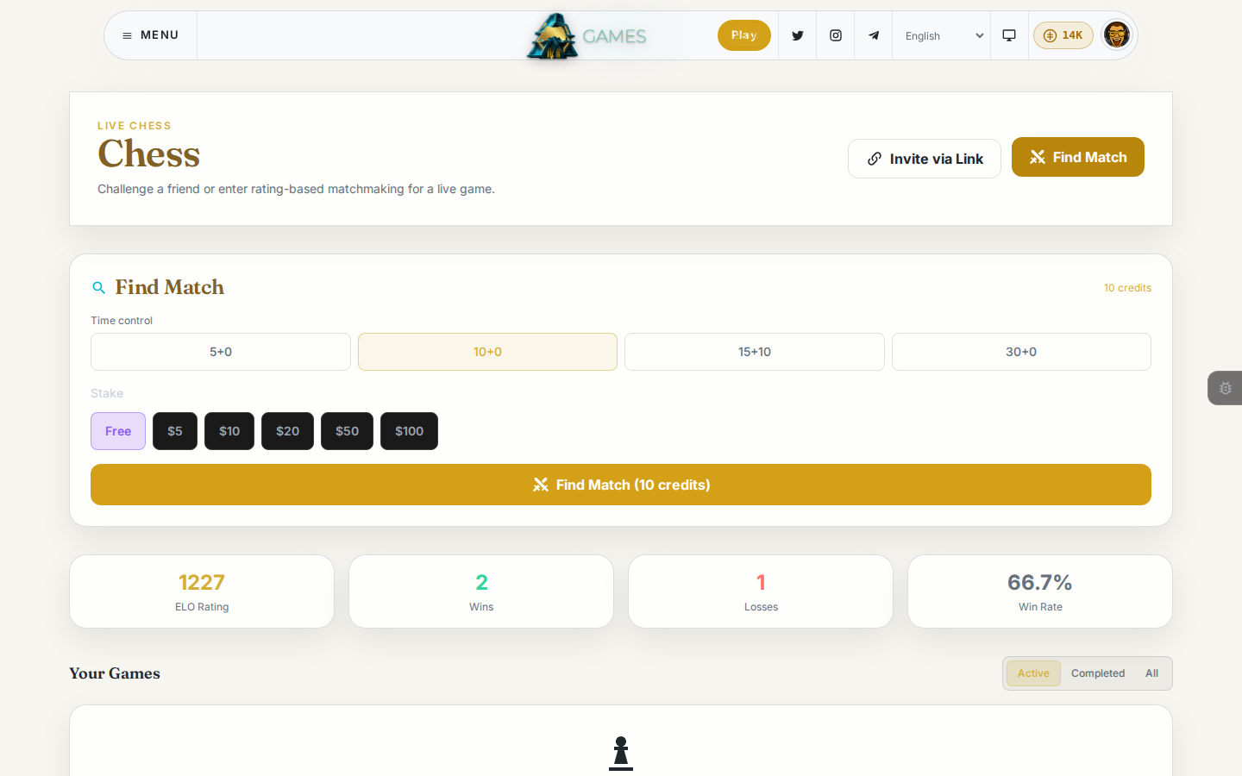The width and height of the screenshot is (1242, 776).
Task: Choose the $50 stake
Action: point(348,431)
